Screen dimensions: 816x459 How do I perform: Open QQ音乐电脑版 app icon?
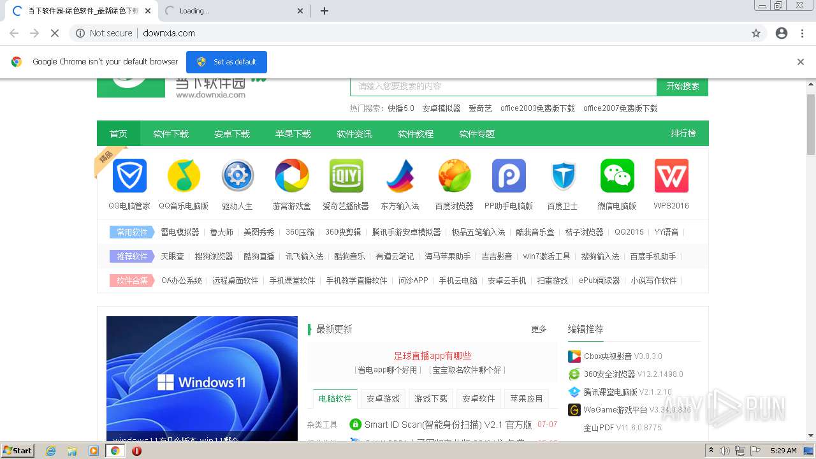(184, 176)
